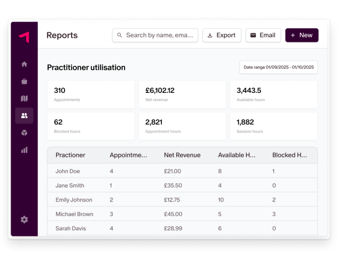Click the £35.50 revenue cell
The width and height of the screenshot is (338, 258).
coord(173,185)
